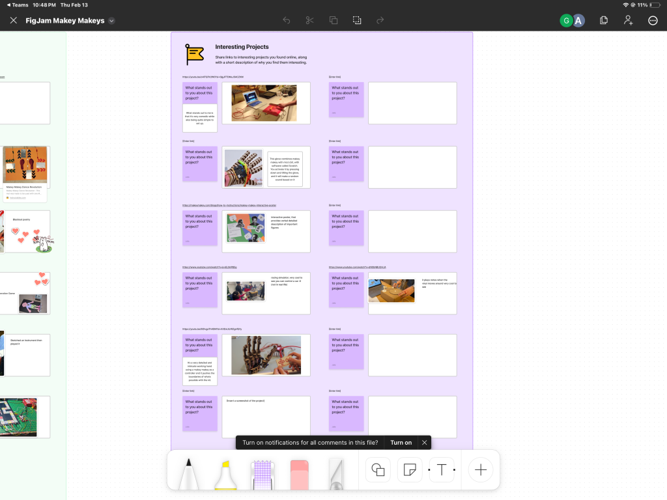
Task: Open share and invite people
Action: click(x=629, y=20)
